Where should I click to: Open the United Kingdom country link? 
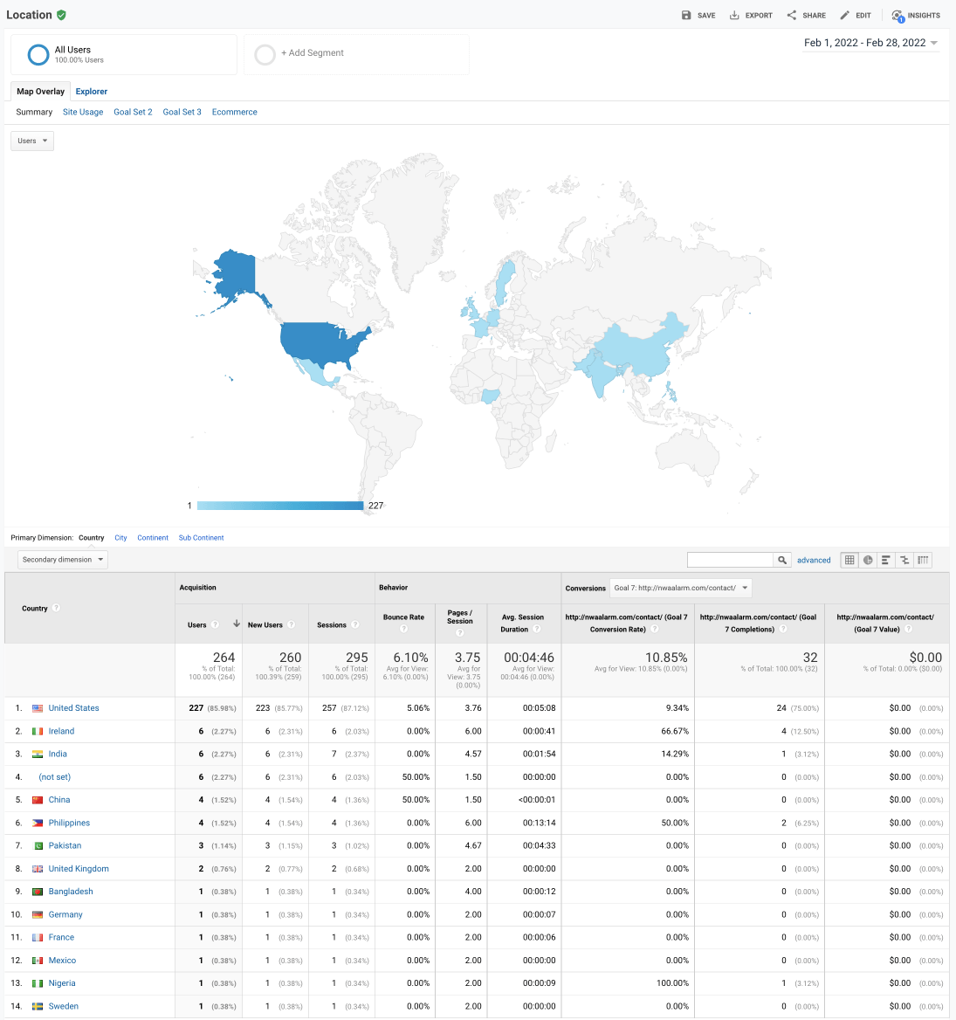point(79,869)
